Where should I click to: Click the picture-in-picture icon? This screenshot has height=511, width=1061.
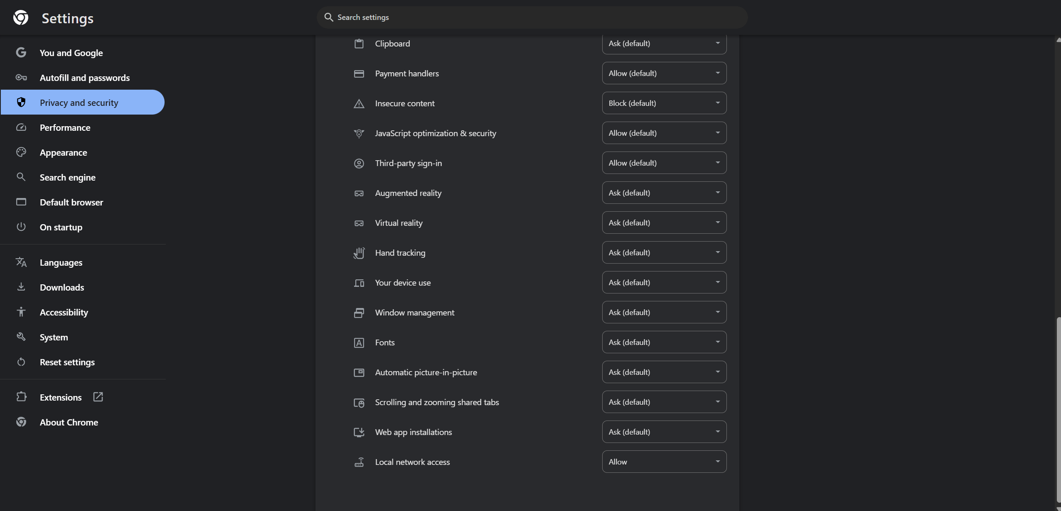pyautogui.click(x=359, y=372)
